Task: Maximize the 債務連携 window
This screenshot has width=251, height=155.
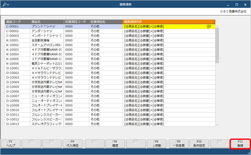Action: [237, 5]
